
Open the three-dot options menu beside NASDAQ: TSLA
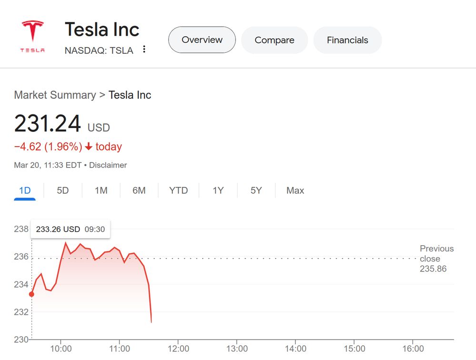click(144, 49)
